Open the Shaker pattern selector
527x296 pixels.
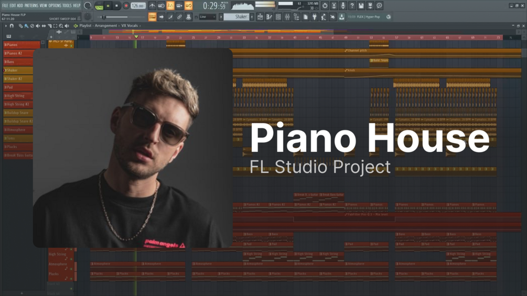[236, 17]
